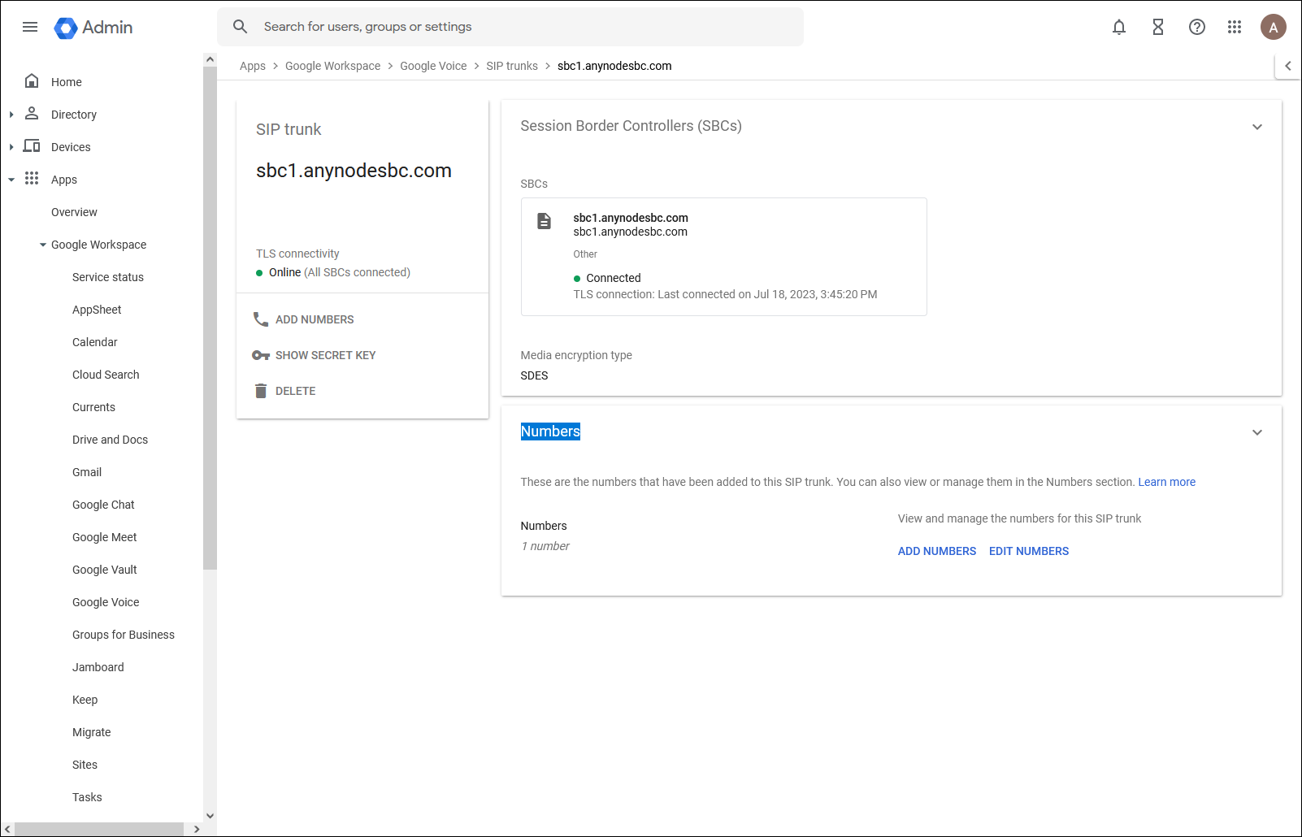The width and height of the screenshot is (1302, 837).
Task: Focus the search users, groups or settings field
Action: [510, 27]
